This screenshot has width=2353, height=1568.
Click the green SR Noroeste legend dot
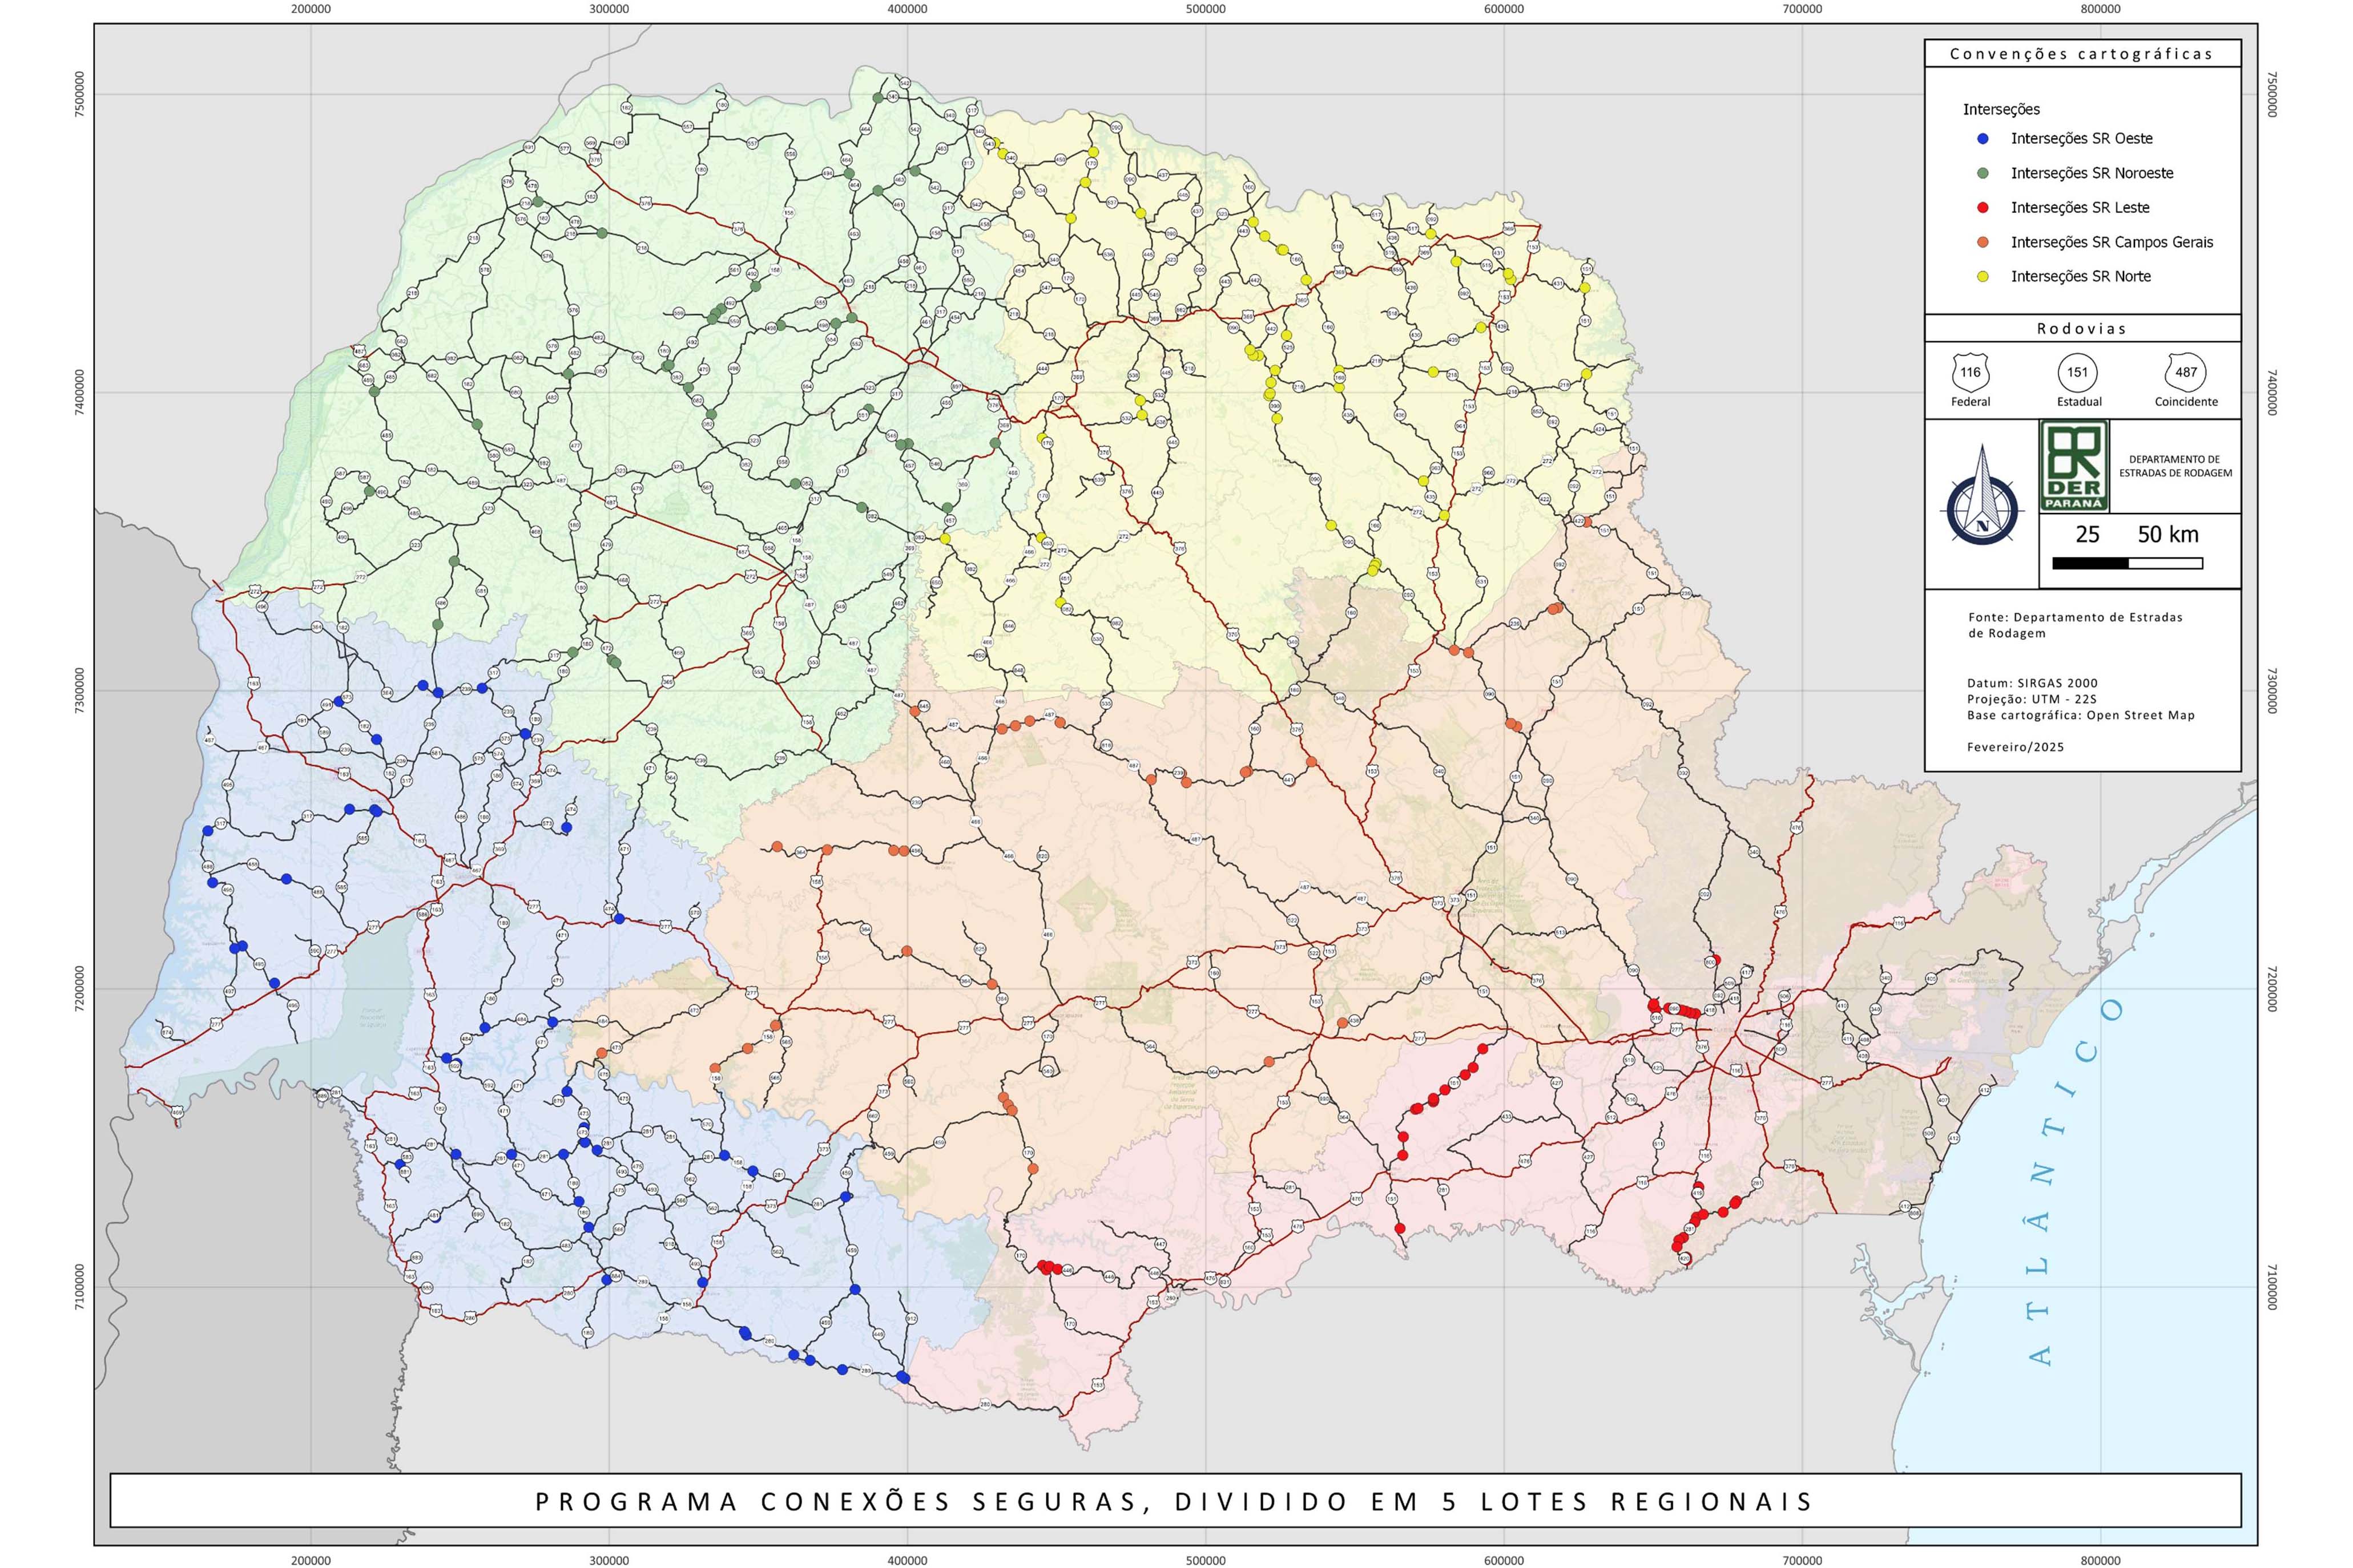click(x=1983, y=173)
